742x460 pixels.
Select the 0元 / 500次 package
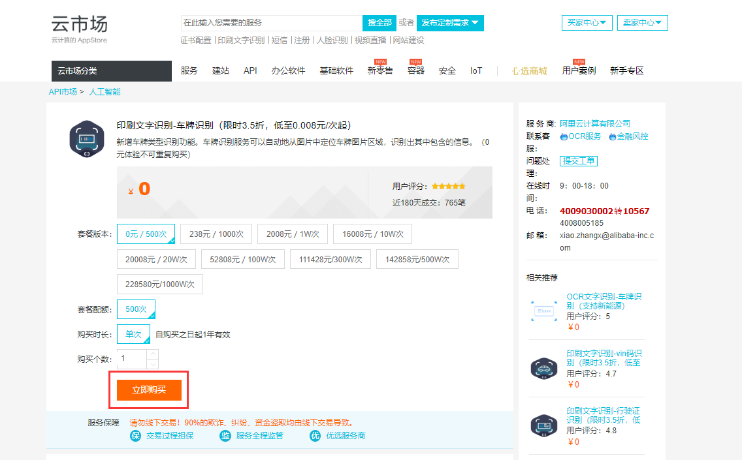point(146,234)
